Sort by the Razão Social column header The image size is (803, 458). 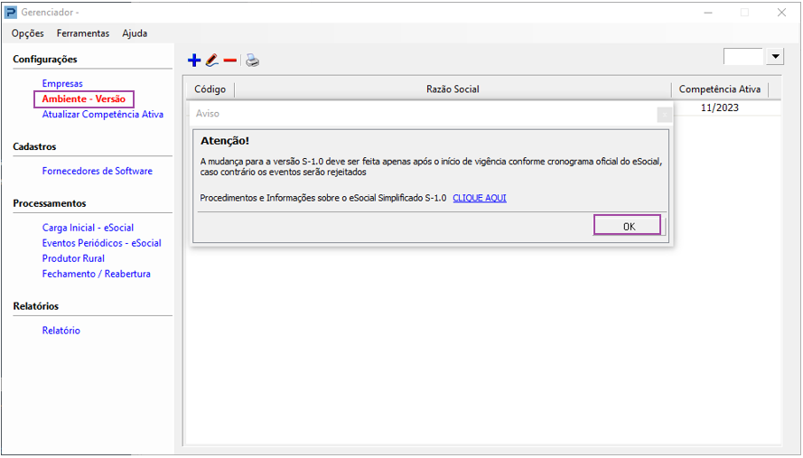click(x=453, y=89)
